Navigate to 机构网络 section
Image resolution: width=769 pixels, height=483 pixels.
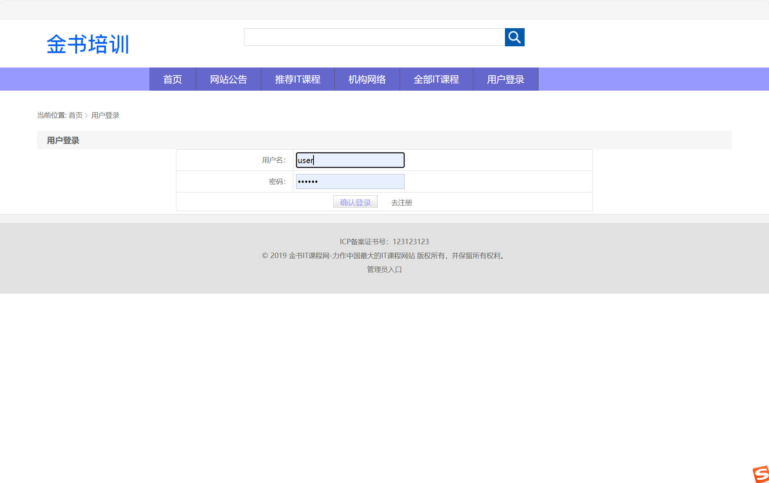[x=367, y=79]
